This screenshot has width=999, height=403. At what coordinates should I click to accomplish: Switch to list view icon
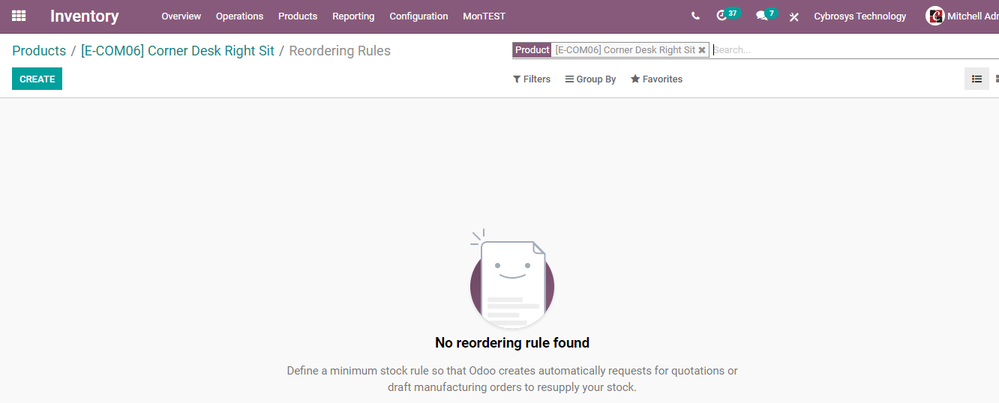tap(976, 79)
